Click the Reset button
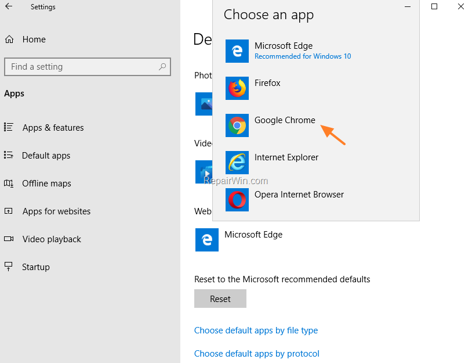 [x=220, y=299]
